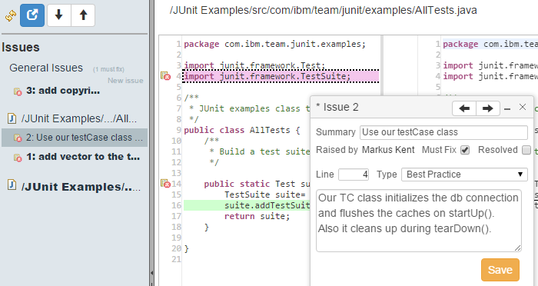This screenshot has width=538, height=286.
Task: Click the yellow sync arrows icon
Action: point(11,15)
